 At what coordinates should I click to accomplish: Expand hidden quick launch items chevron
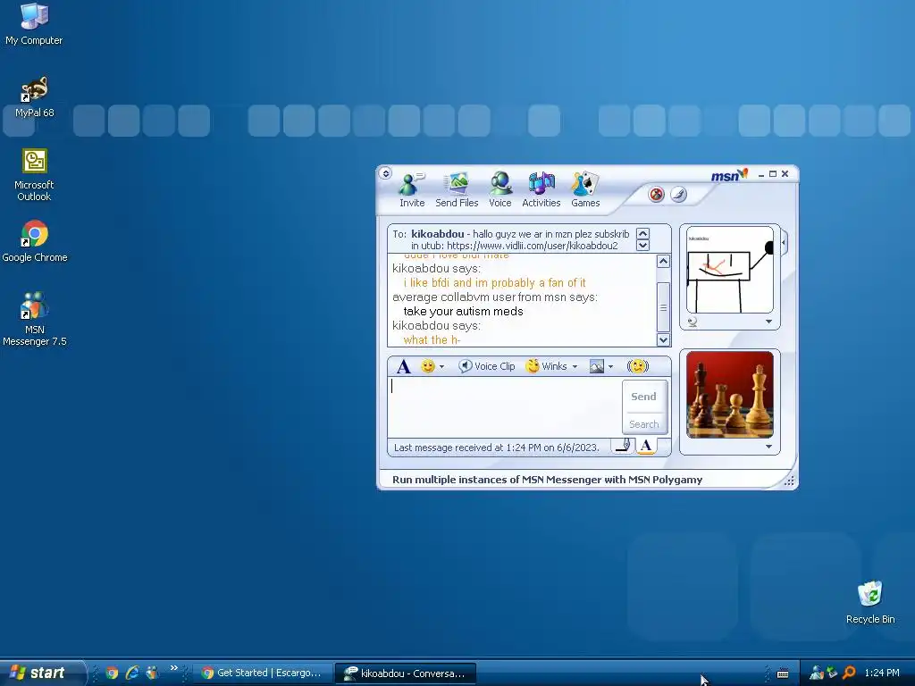pyautogui.click(x=174, y=668)
